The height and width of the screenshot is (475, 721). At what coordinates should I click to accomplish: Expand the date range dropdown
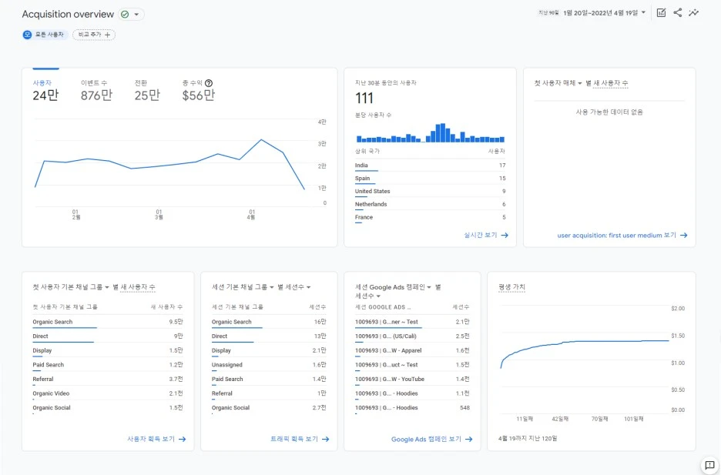[x=643, y=13]
